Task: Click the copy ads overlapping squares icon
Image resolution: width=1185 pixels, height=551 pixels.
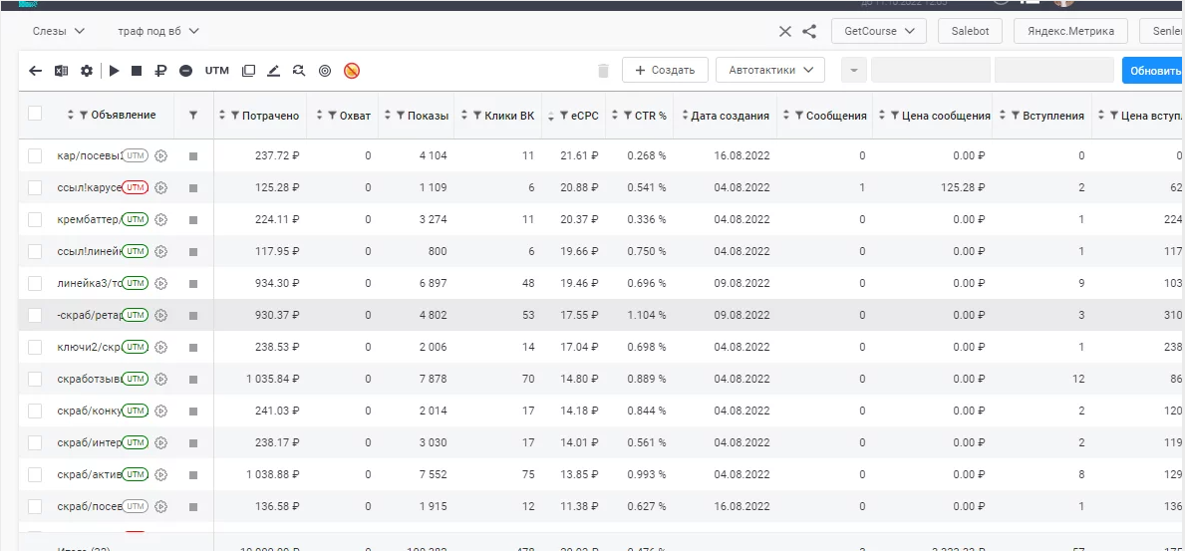Action: 248,71
